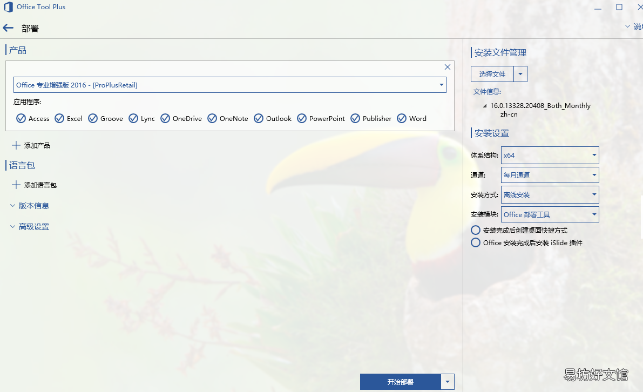Remove the product with the X icon
643x392 pixels.
448,67
